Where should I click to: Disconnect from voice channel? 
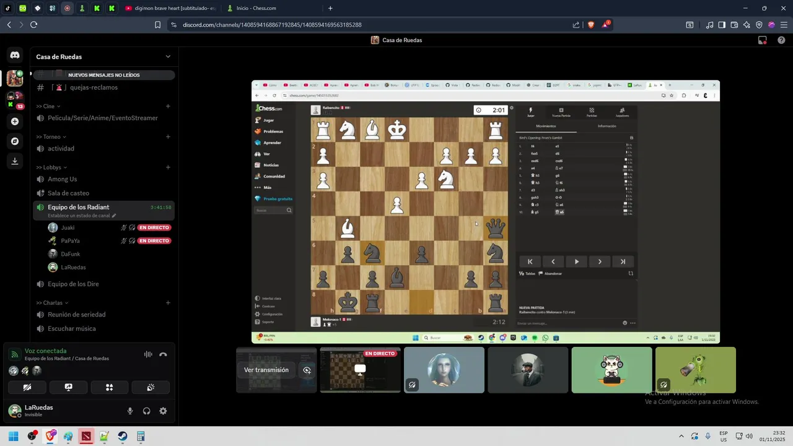click(x=163, y=354)
